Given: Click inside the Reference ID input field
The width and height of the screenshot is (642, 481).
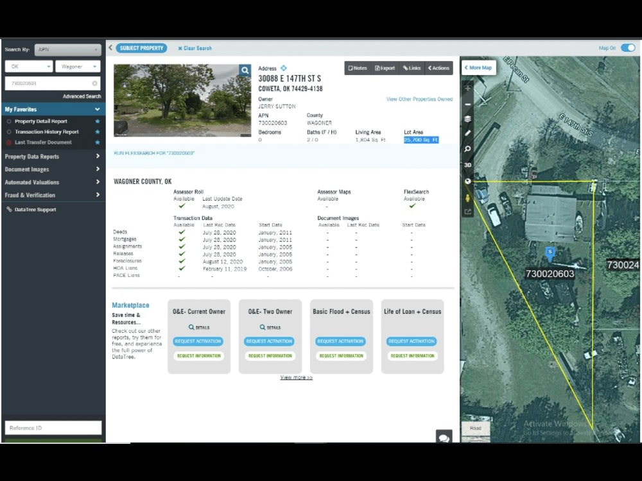Looking at the screenshot, I should (53, 427).
